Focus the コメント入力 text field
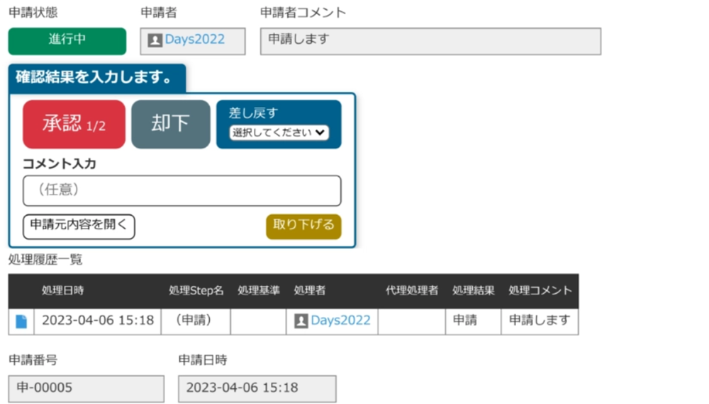The image size is (709, 404). [182, 190]
